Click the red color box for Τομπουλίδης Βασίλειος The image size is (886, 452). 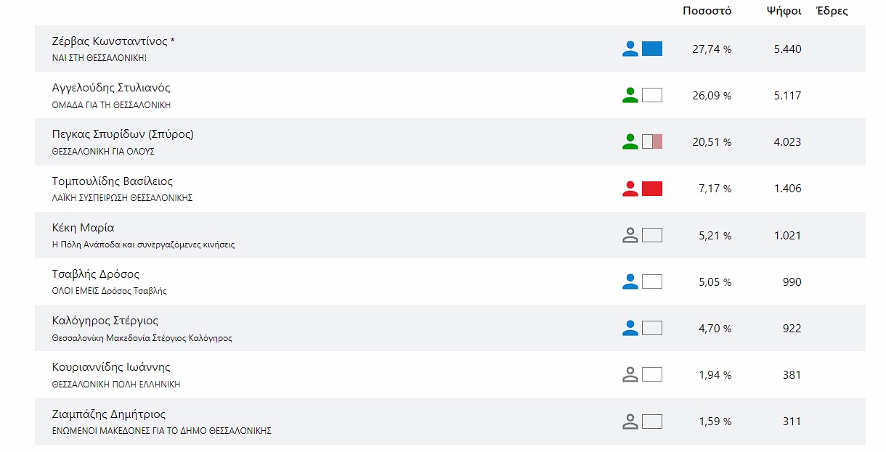[652, 189]
